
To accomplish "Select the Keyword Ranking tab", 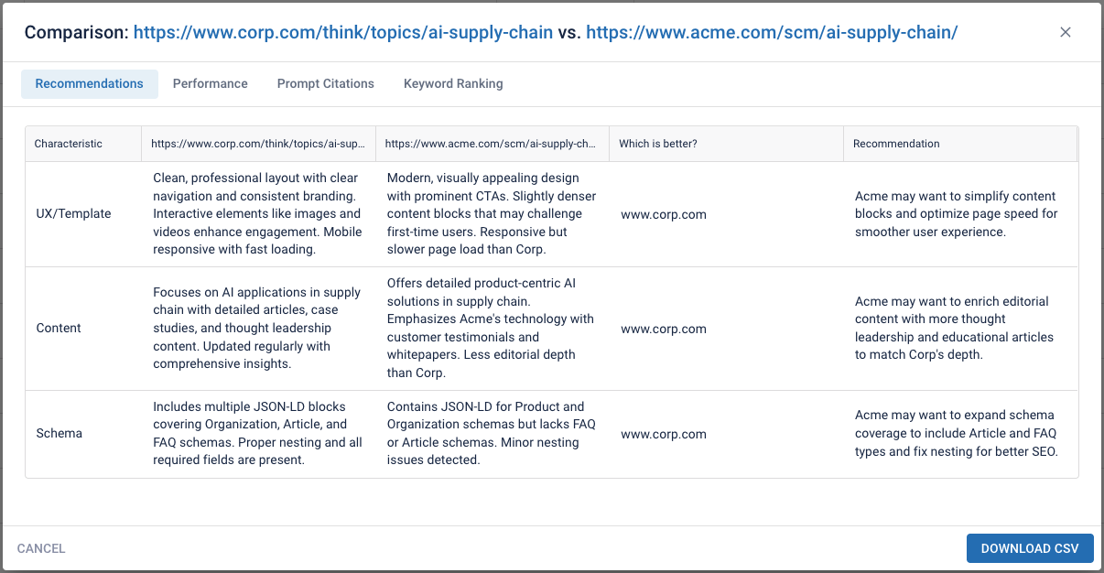I will pos(453,83).
